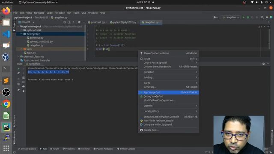Open VirtualBox from the dock
The width and height of the screenshot is (274, 154).
click(x=6, y=57)
